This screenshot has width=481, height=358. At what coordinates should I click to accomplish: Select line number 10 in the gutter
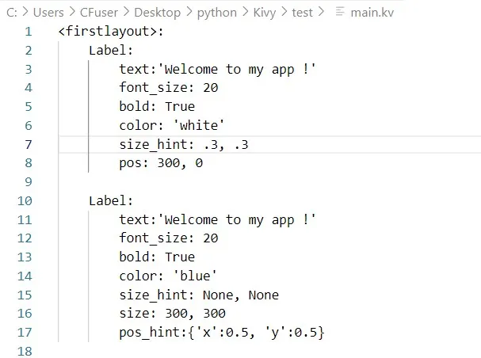tap(25, 200)
